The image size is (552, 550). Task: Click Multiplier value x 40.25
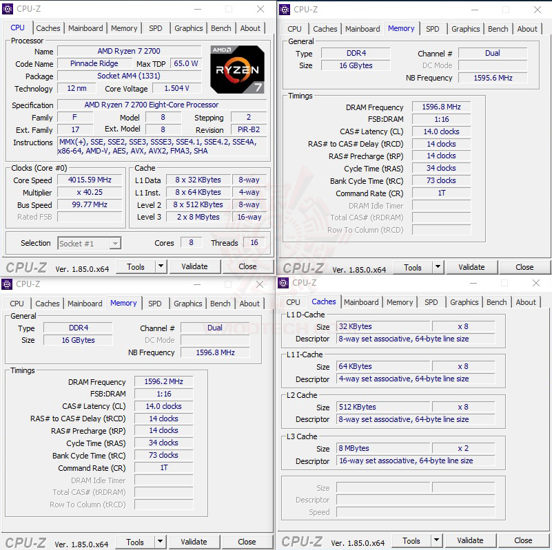(90, 192)
